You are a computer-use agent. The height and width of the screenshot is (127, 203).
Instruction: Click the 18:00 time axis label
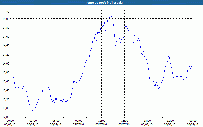[x=147, y=121]
